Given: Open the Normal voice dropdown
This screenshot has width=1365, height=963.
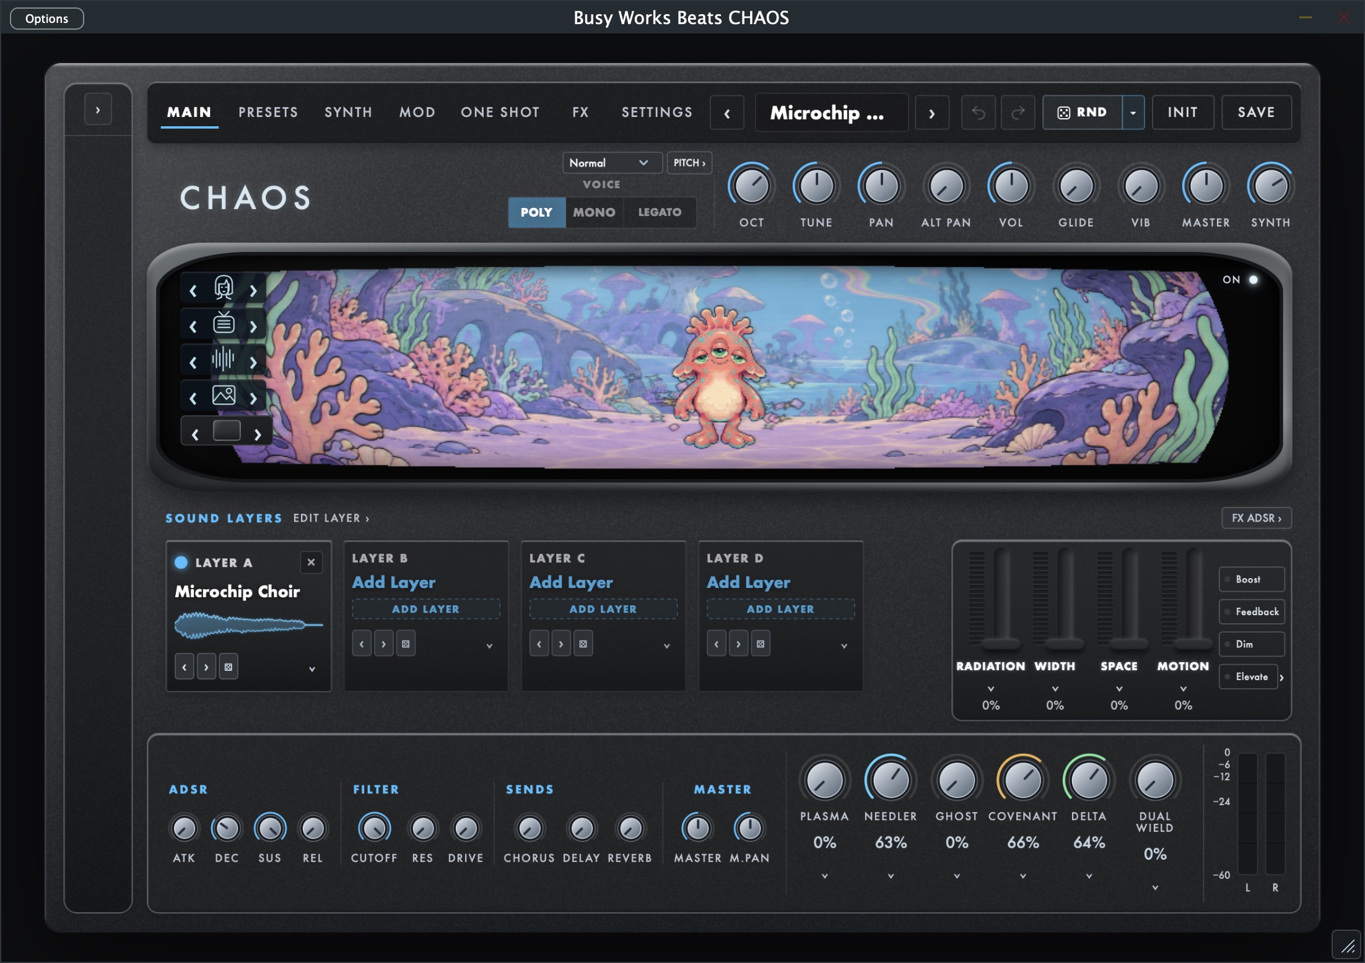Looking at the screenshot, I should (612, 163).
